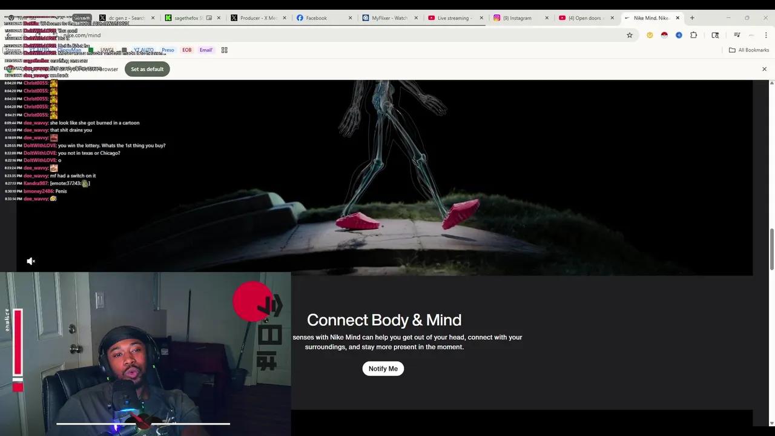Bookmark this page with the star icon
The width and height of the screenshot is (775, 436).
point(630,35)
